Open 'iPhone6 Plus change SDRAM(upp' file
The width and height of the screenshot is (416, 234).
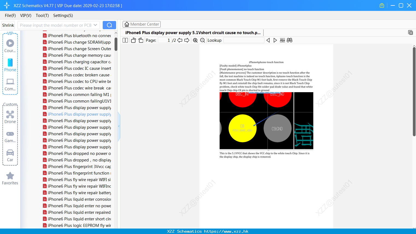[x=77, y=42]
